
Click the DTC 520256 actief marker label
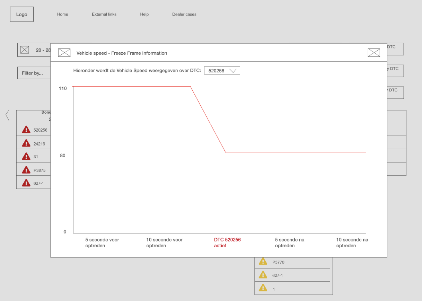click(227, 242)
